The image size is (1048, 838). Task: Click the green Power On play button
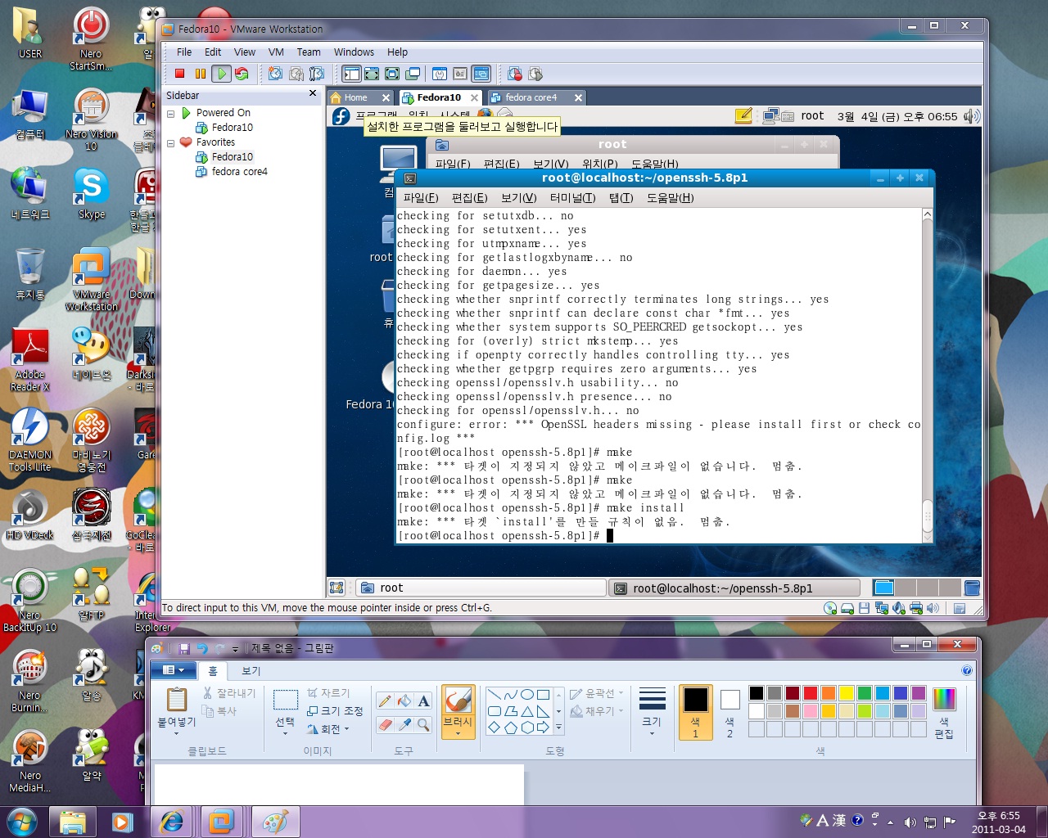221,74
